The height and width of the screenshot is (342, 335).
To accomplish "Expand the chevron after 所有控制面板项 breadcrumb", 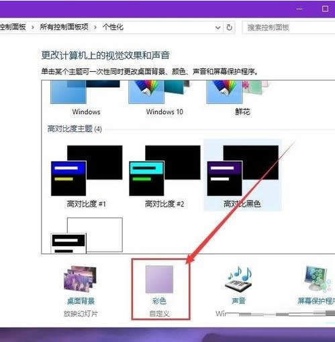I will pos(95,27).
